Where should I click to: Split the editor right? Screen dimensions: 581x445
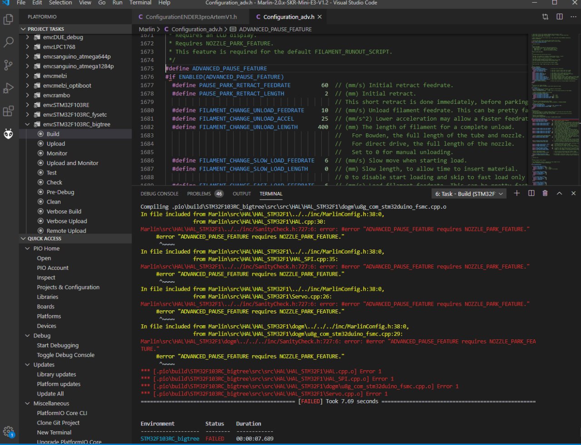tap(560, 17)
